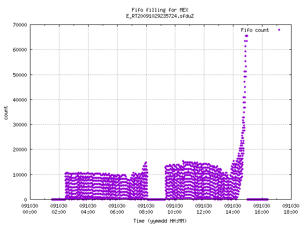Image resolution: width=300 pixels, height=225 pixels.
Task: Click the peak data cluster near 65000
Action: tap(247, 36)
